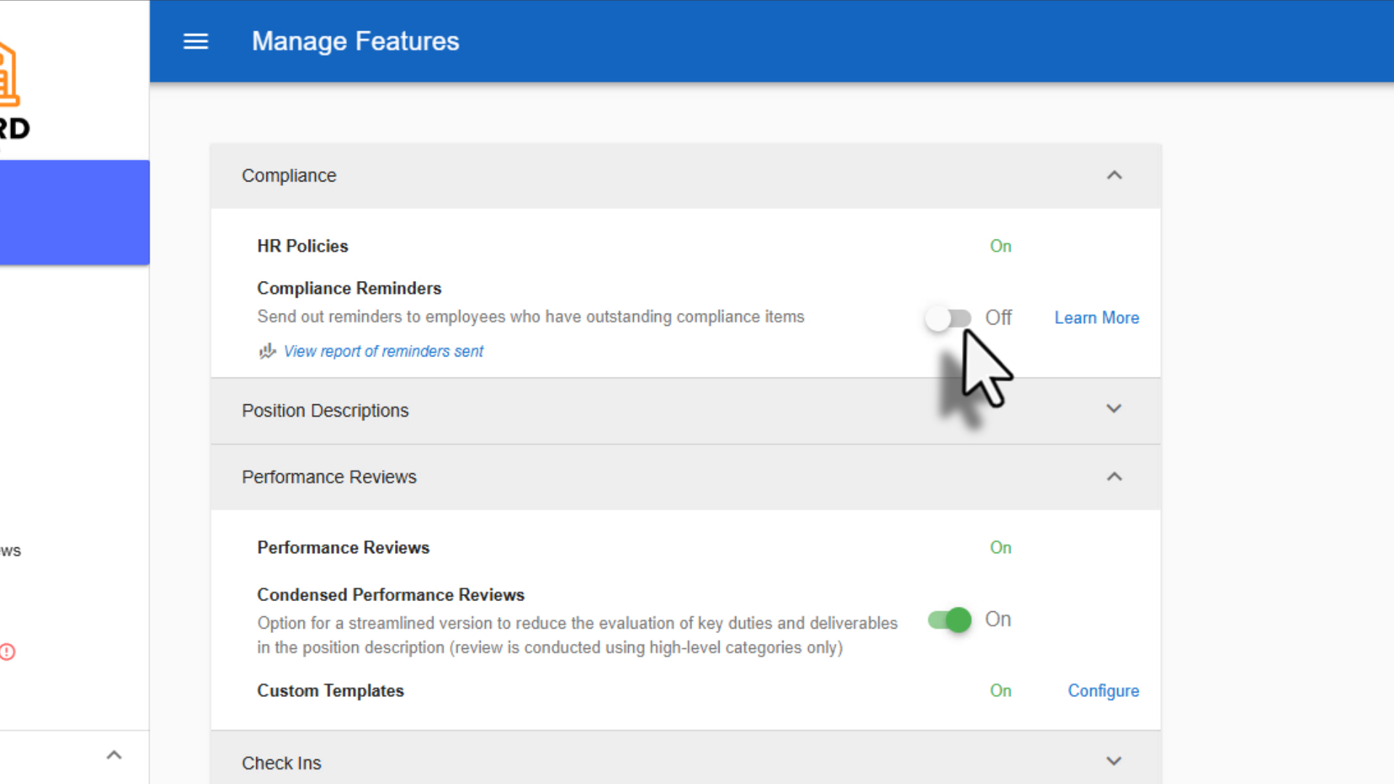This screenshot has width=1394, height=784.
Task: Collapse the Compliance section chevron
Action: [1114, 176]
